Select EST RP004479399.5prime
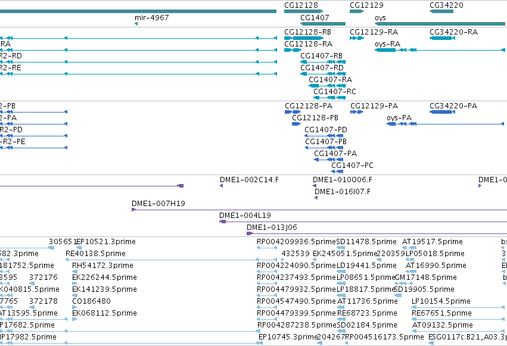Image resolution: width=507 pixels, height=346 pixels. pos(267,319)
